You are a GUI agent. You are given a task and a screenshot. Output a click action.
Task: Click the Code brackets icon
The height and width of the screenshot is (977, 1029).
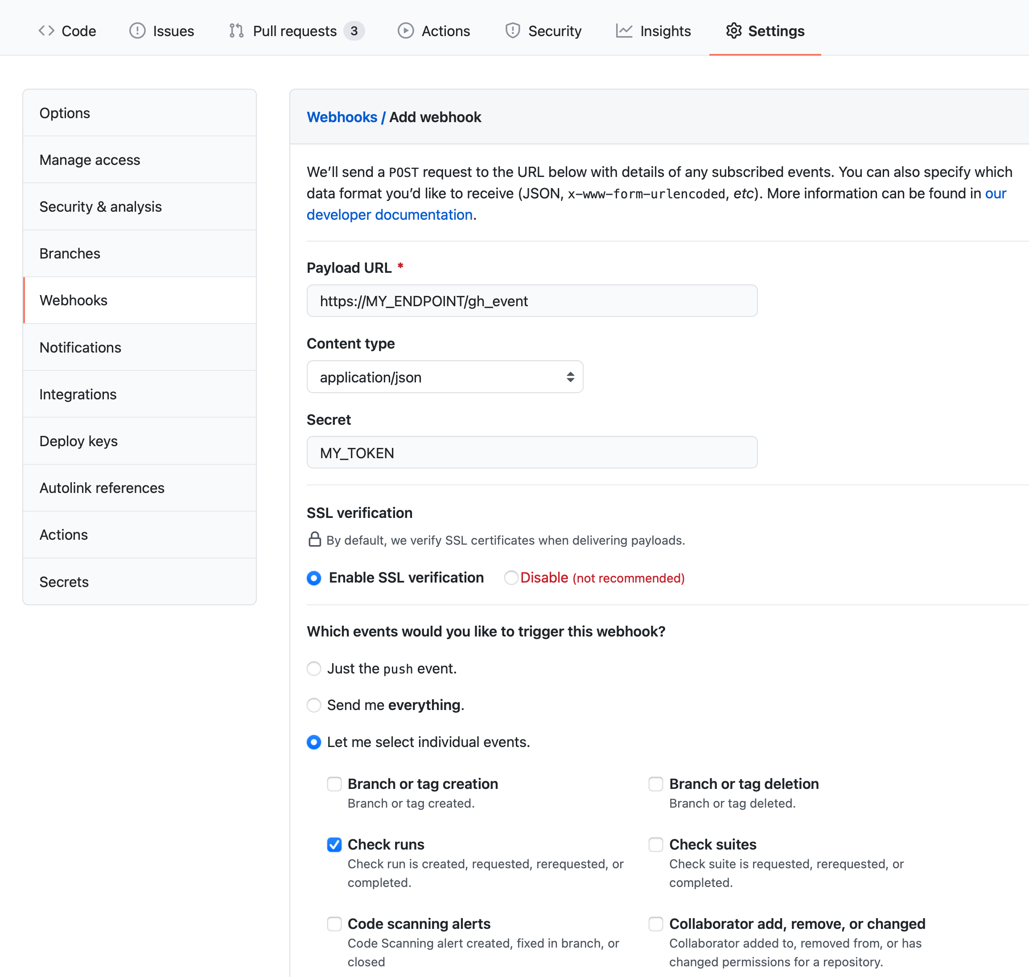46,31
